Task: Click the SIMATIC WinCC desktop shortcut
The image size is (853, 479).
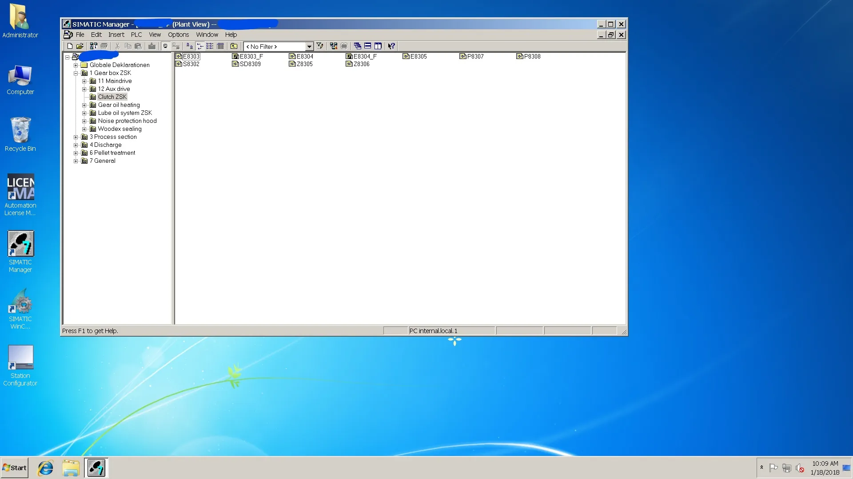Action: [x=20, y=309]
